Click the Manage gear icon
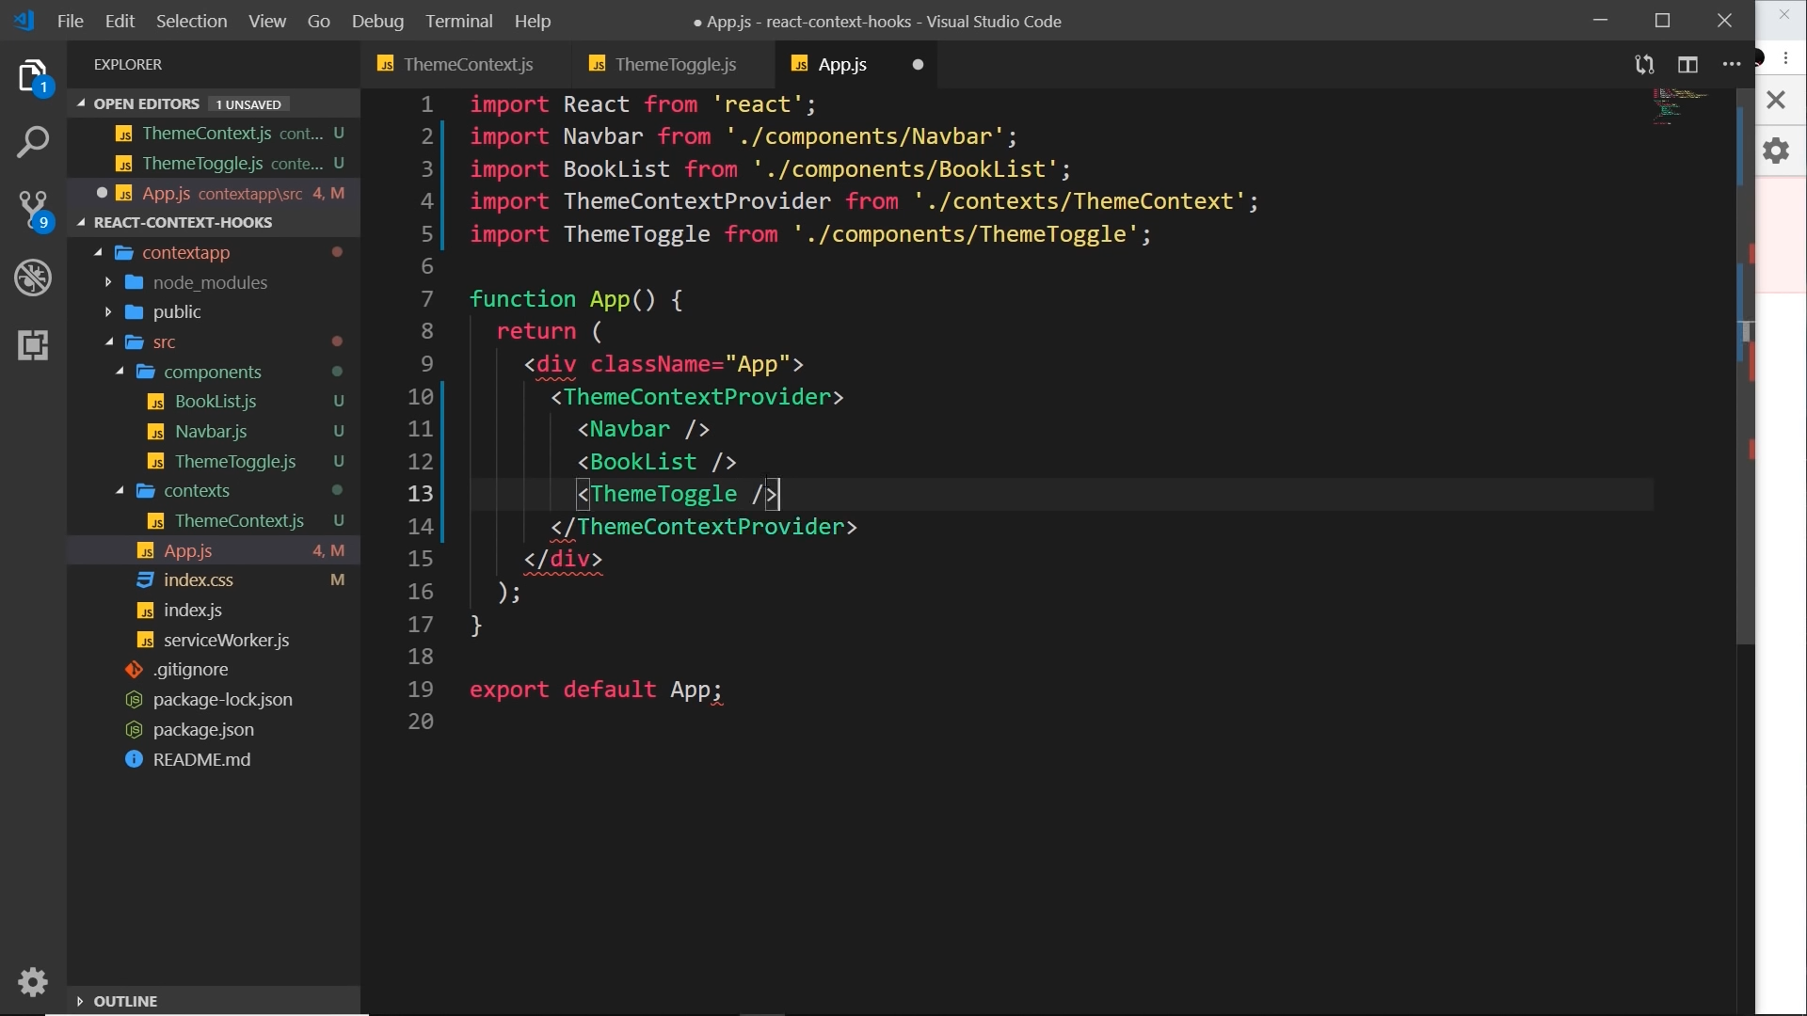1807x1016 pixels. (33, 981)
